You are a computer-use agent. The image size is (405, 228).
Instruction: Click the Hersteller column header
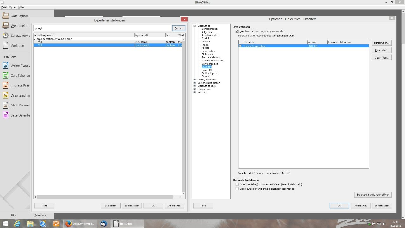275,42
